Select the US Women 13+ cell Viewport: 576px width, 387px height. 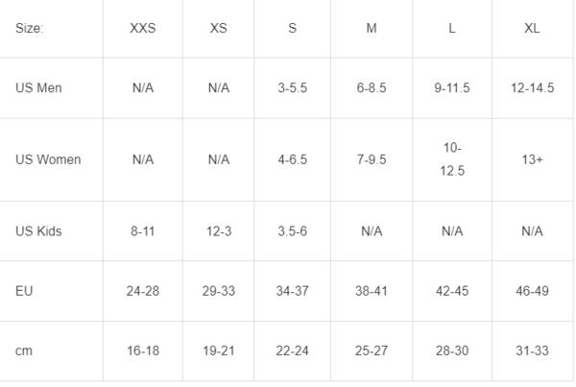coord(532,159)
